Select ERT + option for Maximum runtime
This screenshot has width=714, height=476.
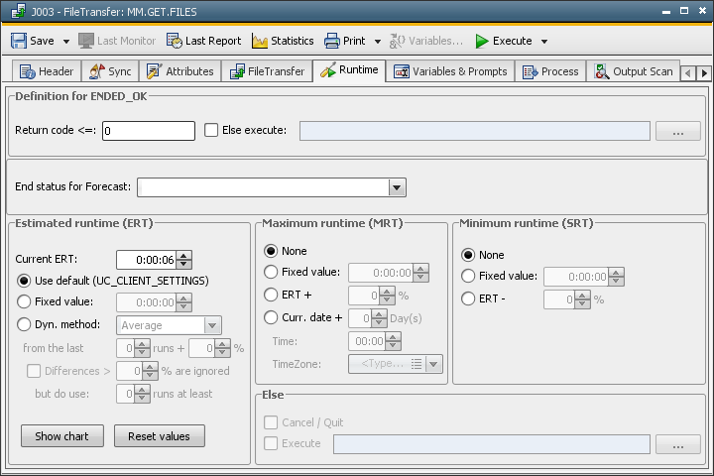click(x=271, y=295)
